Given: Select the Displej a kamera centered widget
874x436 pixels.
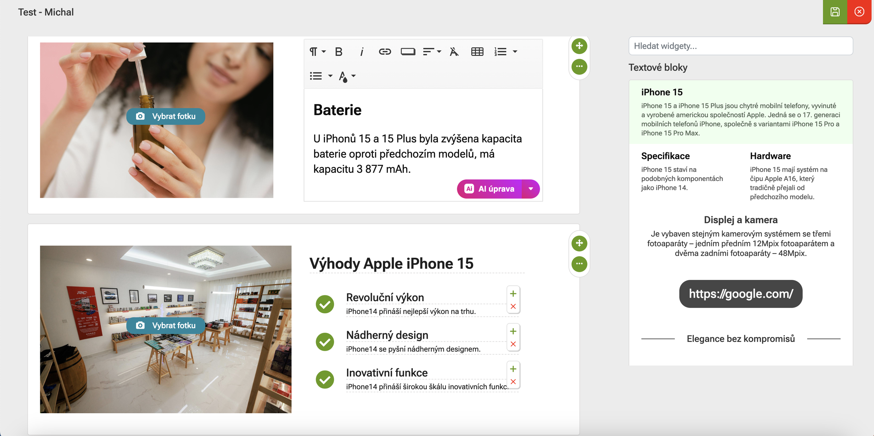Looking at the screenshot, I should (x=740, y=236).
